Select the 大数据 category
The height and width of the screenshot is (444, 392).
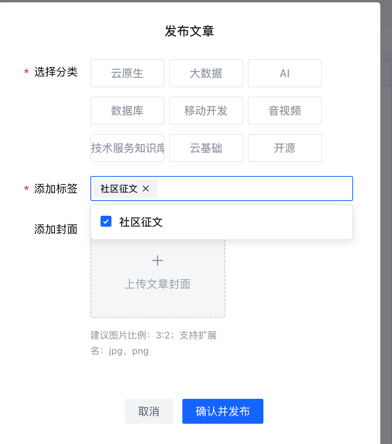[206, 73]
